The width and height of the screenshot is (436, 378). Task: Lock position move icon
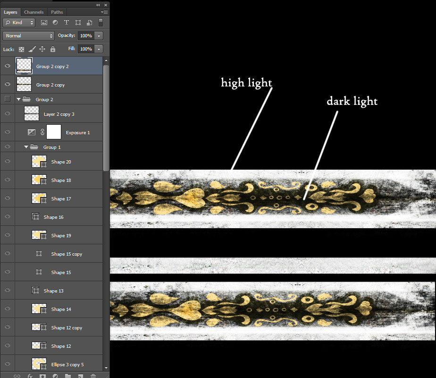42,49
